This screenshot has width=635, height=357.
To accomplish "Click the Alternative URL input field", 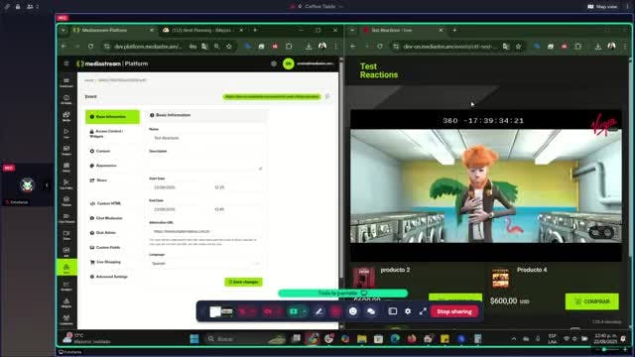I will pos(205,231).
